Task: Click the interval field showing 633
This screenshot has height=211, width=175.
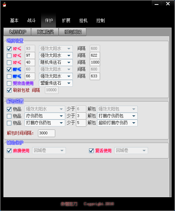Action: click(95, 76)
